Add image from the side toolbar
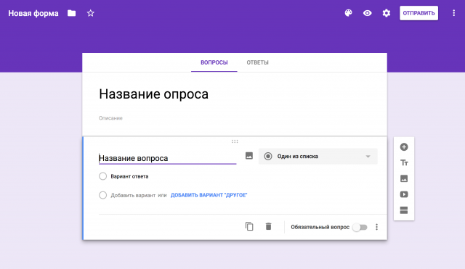The height and width of the screenshot is (269, 465). (x=404, y=178)
